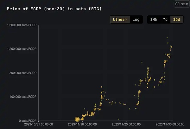The width and height of the screenshot is (190, 129).
Task: Click the 1,200,000 sats/FCDP axis label
Action: [22, 49]
